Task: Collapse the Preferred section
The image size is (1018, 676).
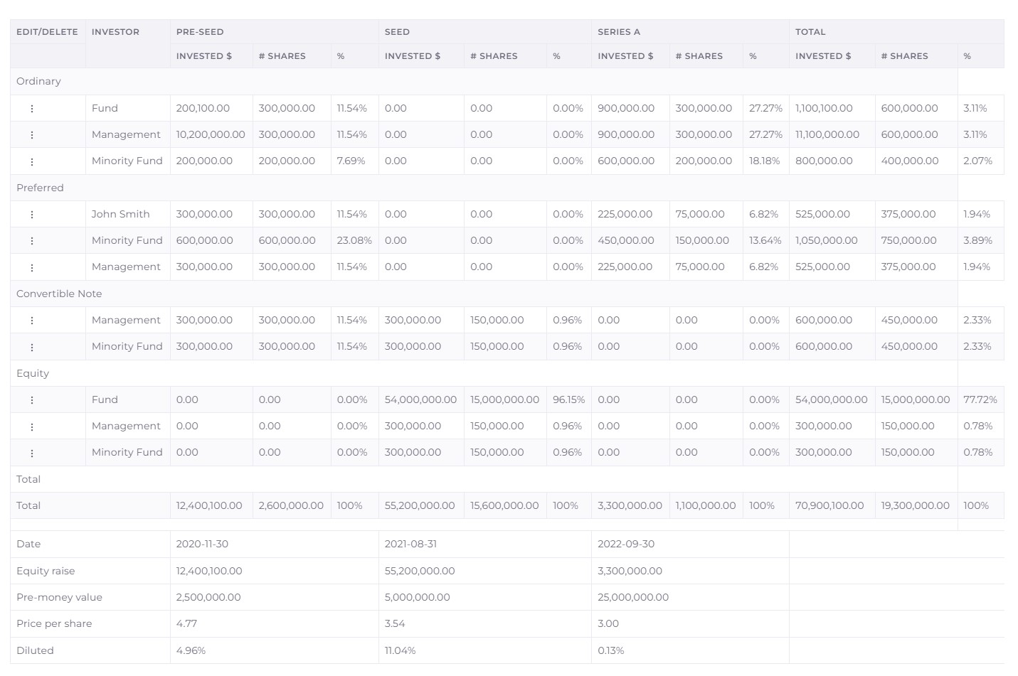Action: click(x=40, y=188)
